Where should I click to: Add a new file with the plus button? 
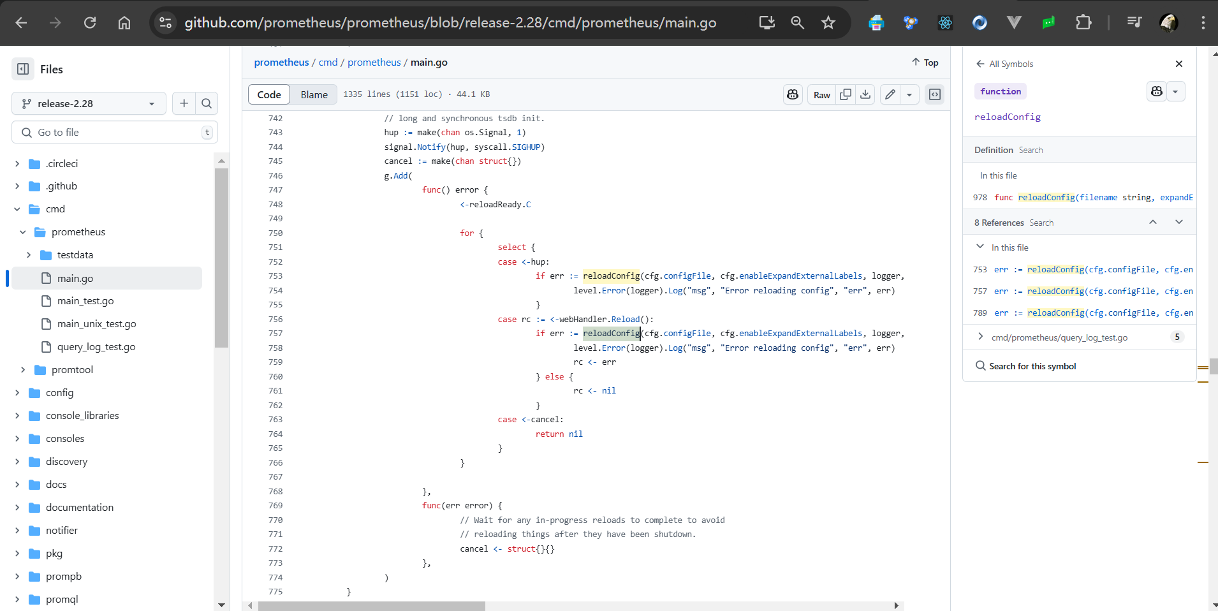click(184, 103)
